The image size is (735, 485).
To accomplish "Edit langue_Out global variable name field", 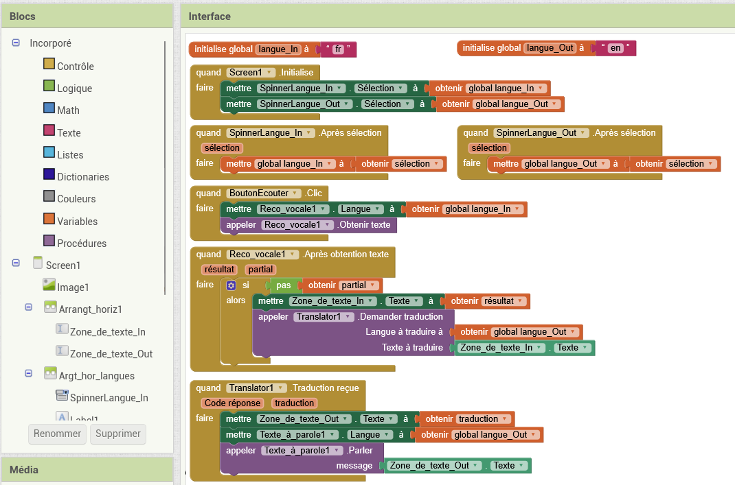I will 550,48.
